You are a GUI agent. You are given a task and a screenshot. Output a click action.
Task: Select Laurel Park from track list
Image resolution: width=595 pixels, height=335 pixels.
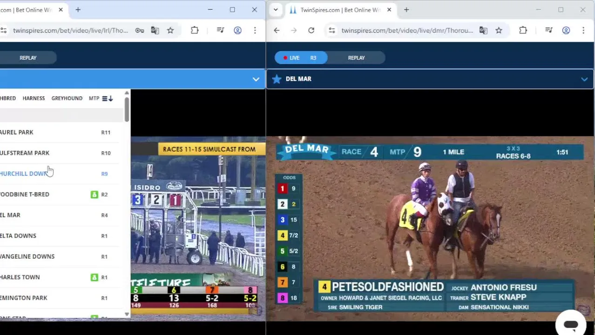coord(59,132)
